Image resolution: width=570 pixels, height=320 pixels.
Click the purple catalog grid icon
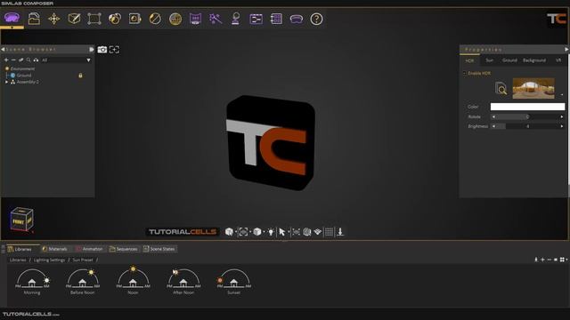[276, 19]
